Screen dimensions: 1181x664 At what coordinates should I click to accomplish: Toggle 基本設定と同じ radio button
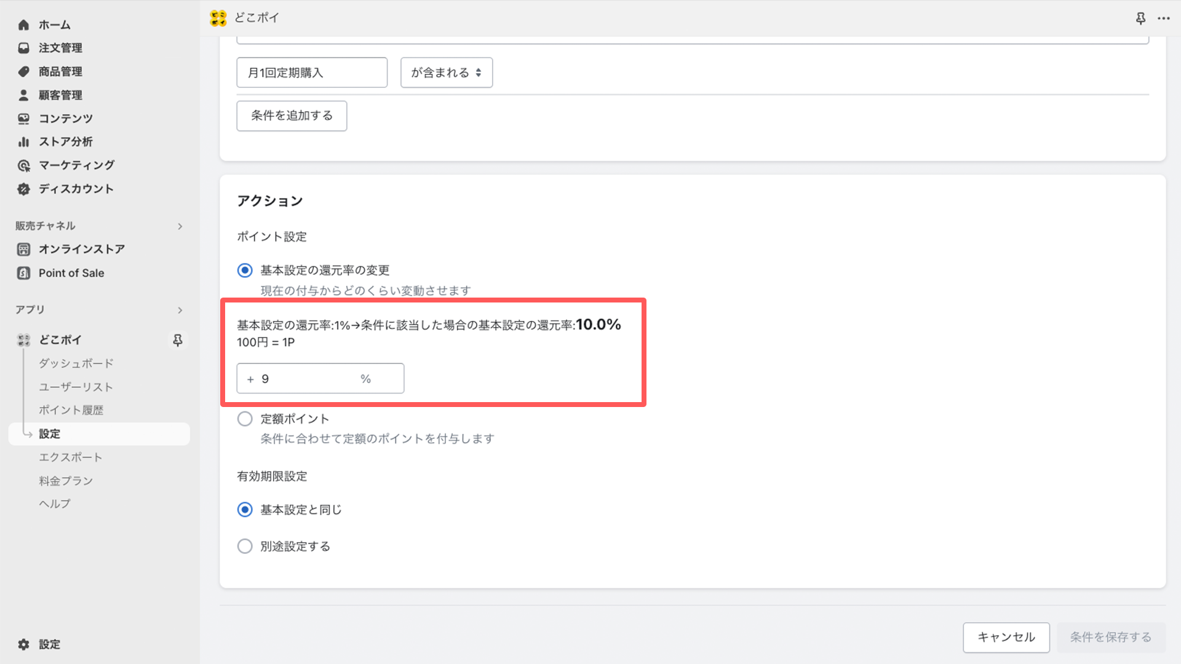tap(244, 510)
